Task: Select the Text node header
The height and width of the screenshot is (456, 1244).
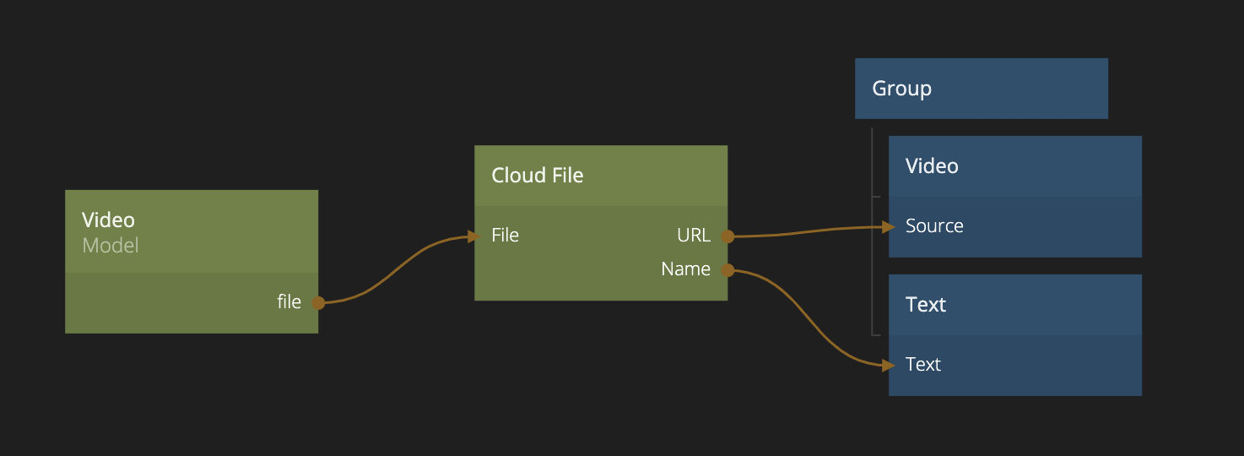Action: [1014, 305]
